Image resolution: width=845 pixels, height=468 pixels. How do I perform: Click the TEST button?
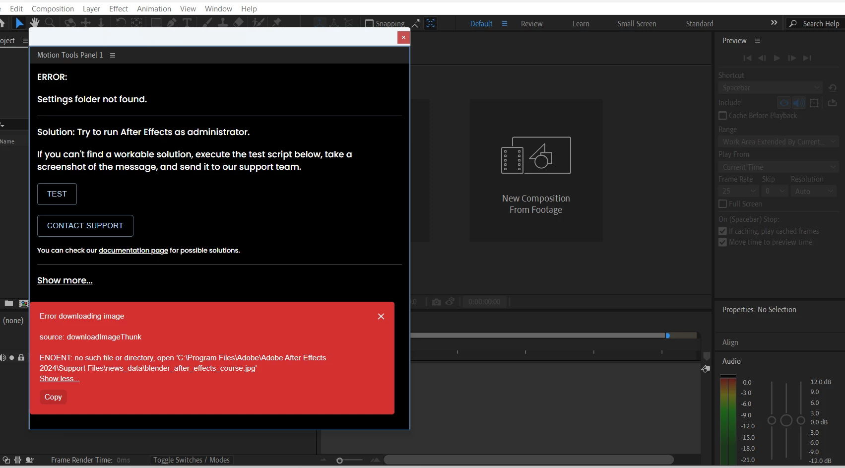click(57, 194)
